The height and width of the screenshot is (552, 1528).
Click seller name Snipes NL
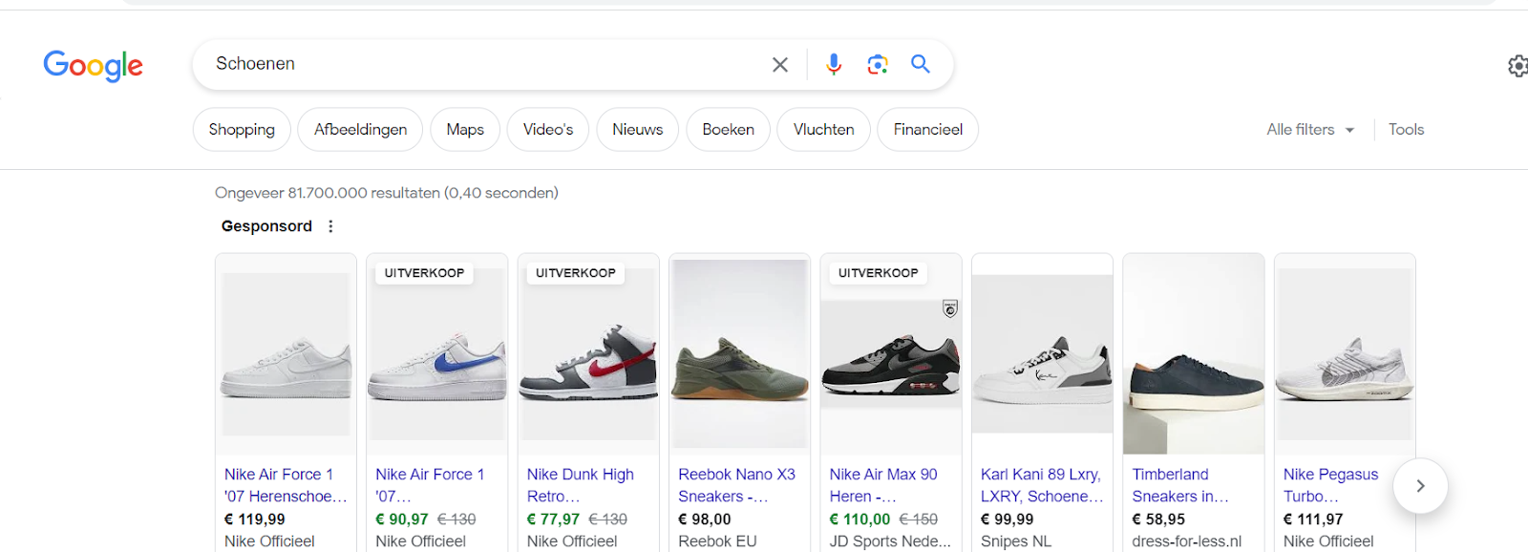1016,541
